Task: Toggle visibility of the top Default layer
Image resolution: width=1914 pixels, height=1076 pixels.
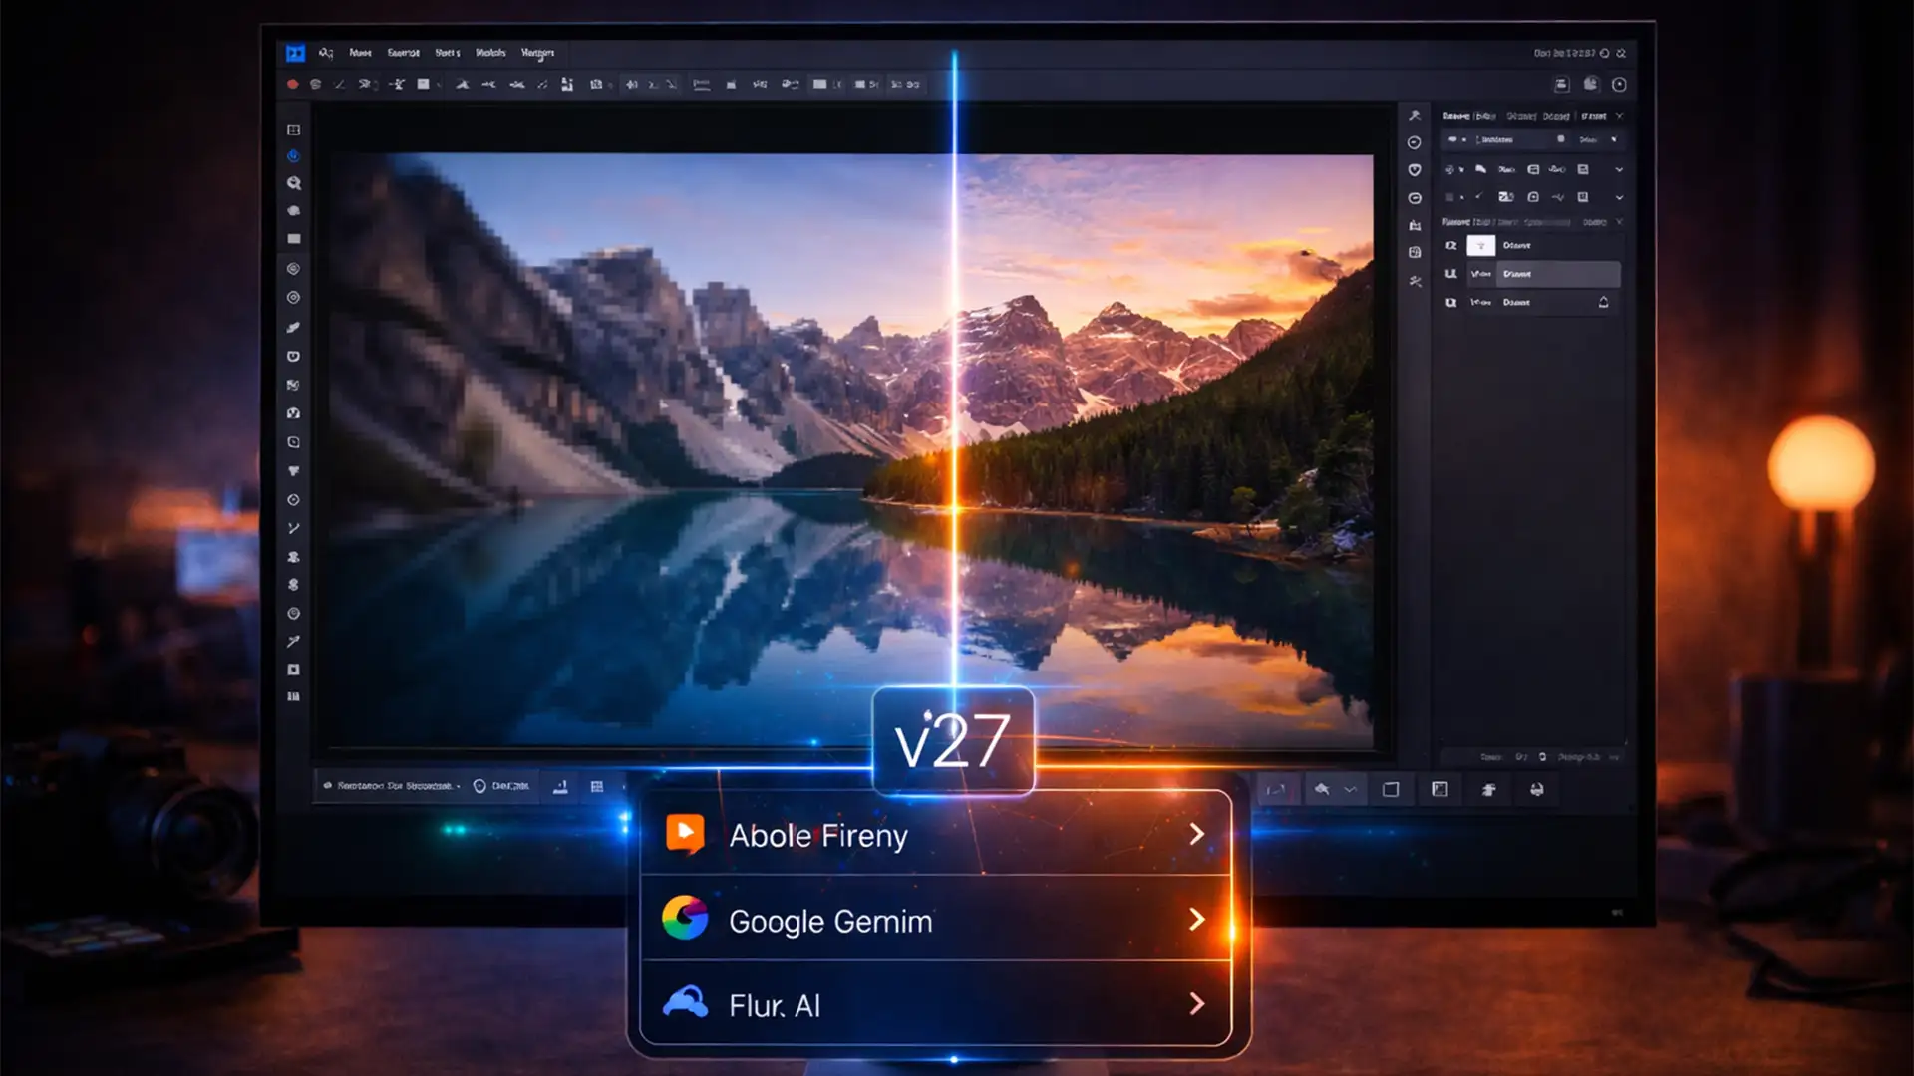Action: (1453, 245)
